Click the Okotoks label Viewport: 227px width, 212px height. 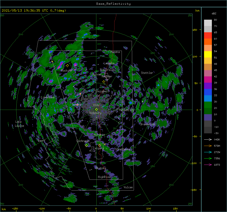(101, 168)
